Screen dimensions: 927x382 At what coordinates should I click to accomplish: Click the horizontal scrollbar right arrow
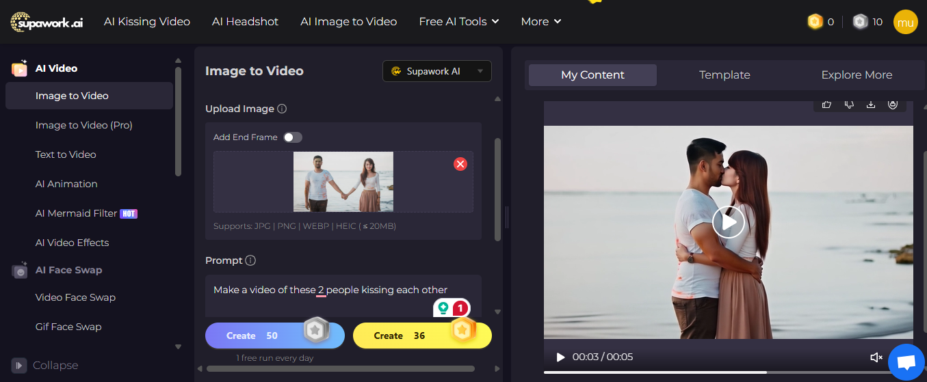(497, 369)
